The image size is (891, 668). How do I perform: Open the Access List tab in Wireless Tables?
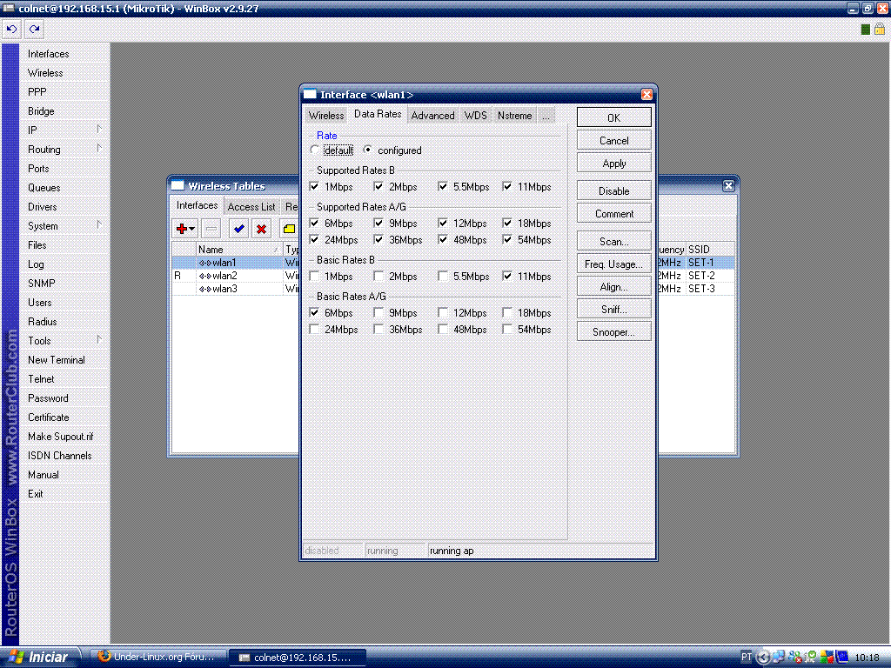coord(251,207)
